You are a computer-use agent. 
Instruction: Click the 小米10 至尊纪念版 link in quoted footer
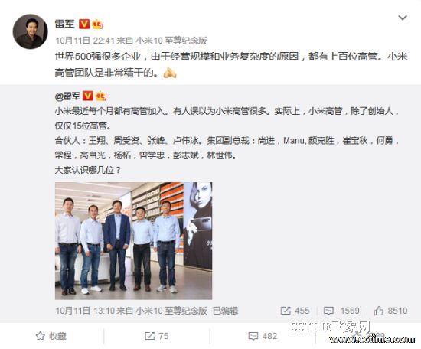171,311
